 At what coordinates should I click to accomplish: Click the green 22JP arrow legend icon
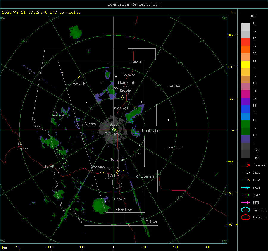(x=245, y=195)
